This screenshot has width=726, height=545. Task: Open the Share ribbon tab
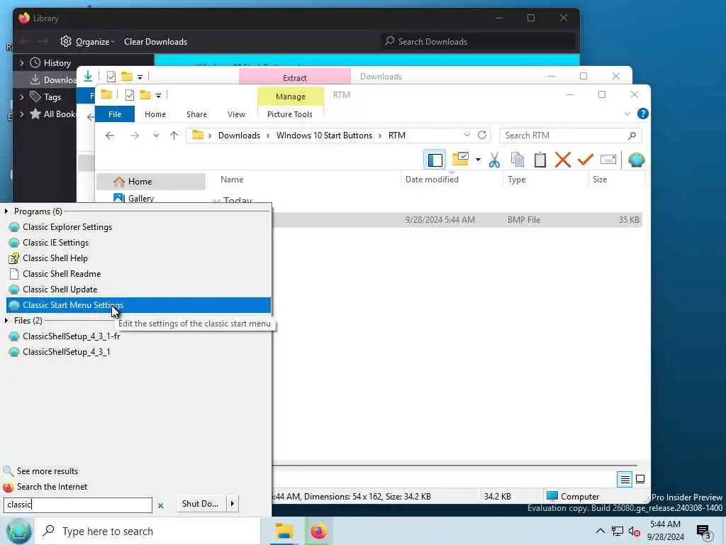pos(197,114)
